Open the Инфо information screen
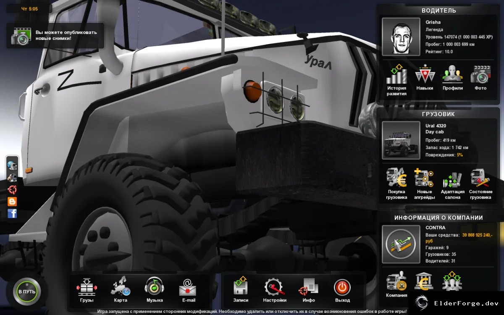Image resolution: width=504 pixels, height=315 pixels. pos(309,290)
